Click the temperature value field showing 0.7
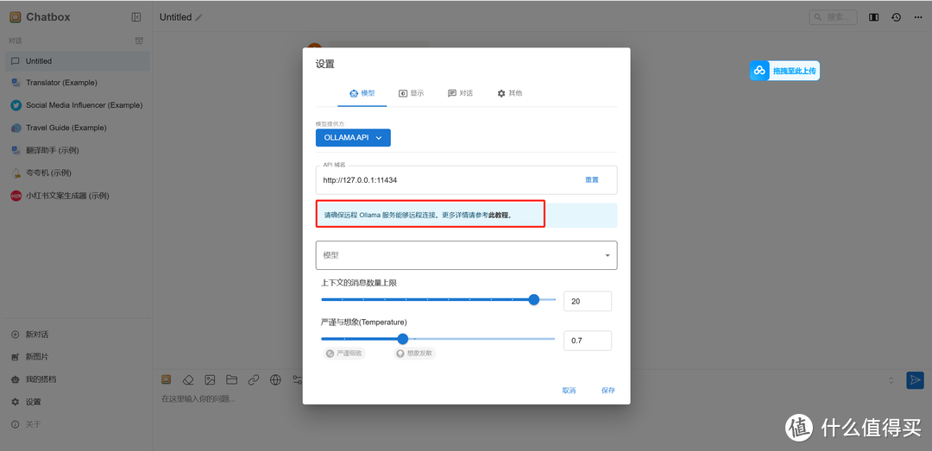This screenshot has width=932, height=451. (588, 341)
